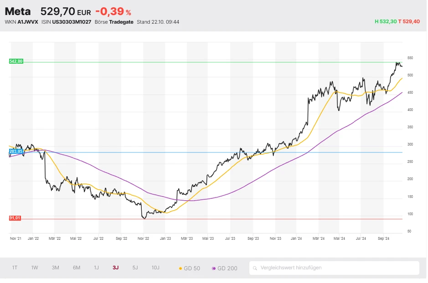Click the blue 283,05 price marker

click(15, 151)
